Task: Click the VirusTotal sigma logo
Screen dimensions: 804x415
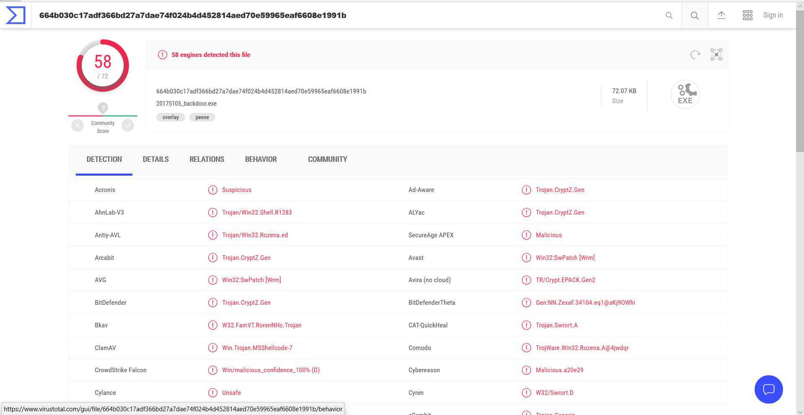Action: coord(16,15)
